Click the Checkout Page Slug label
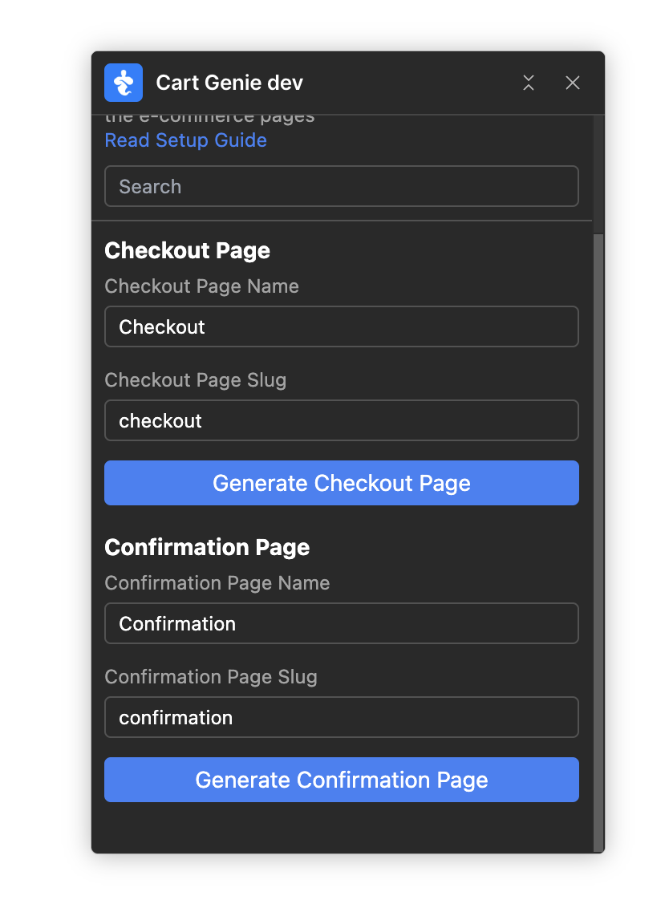Viewport: 669px width, 900px height. click(195, 380)
